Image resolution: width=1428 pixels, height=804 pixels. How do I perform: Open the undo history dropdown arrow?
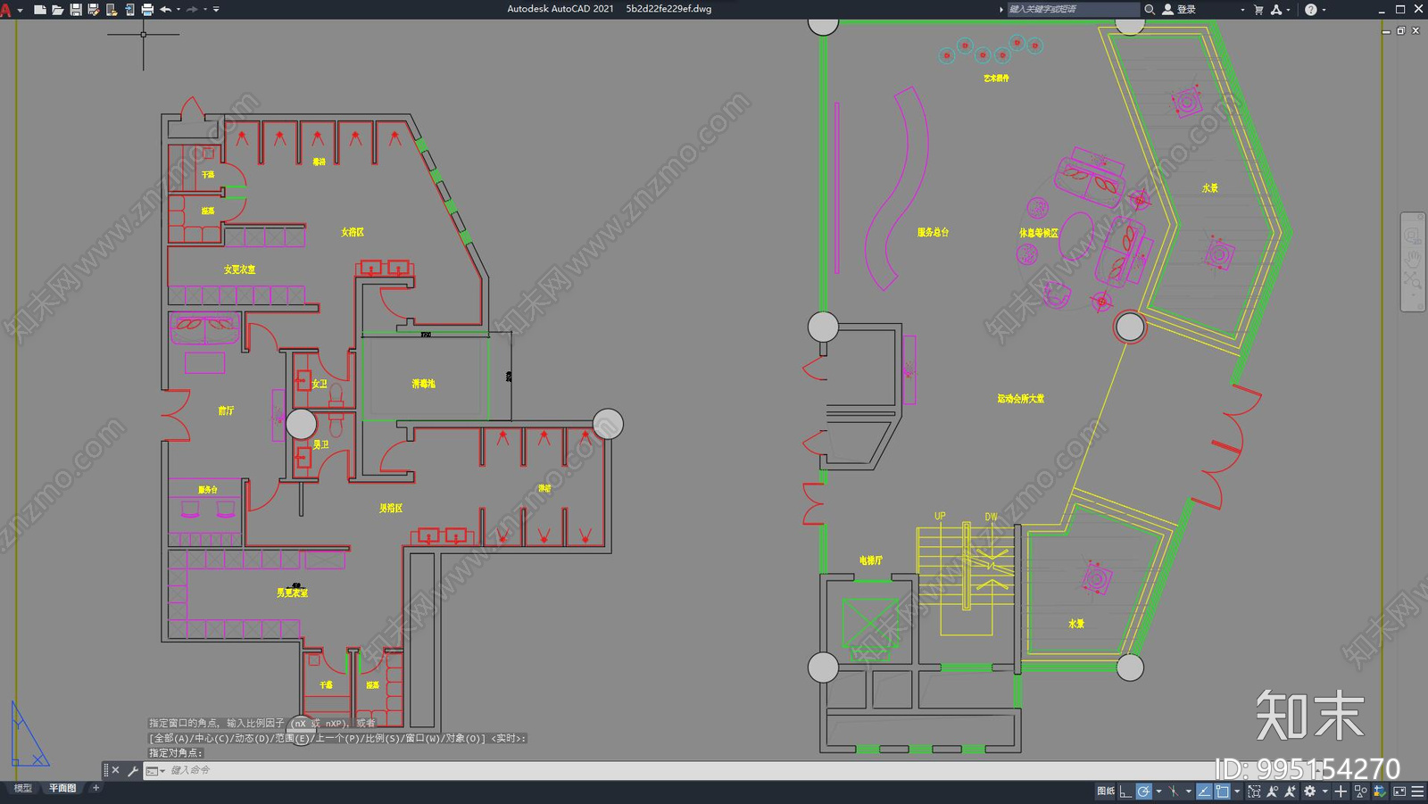click(178, 10)
